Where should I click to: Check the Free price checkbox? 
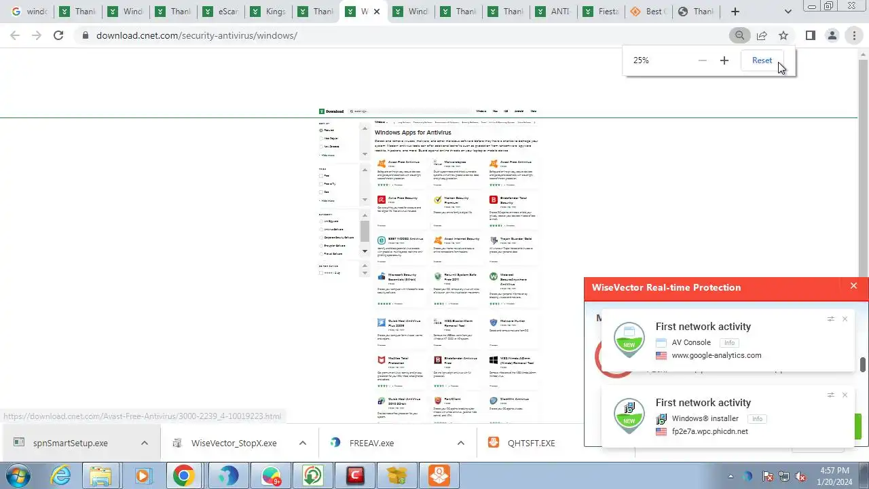point(321,175)
